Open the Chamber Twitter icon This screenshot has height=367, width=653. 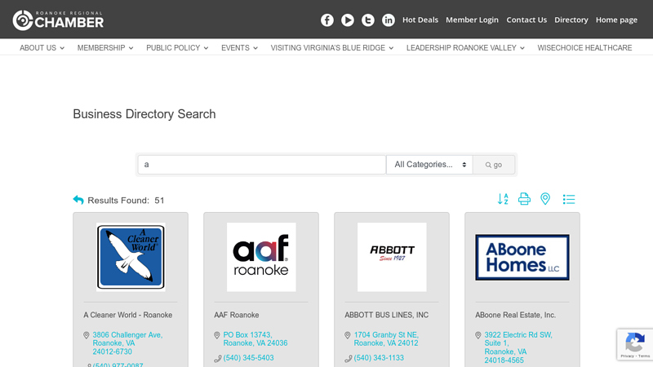coord(368,20)
